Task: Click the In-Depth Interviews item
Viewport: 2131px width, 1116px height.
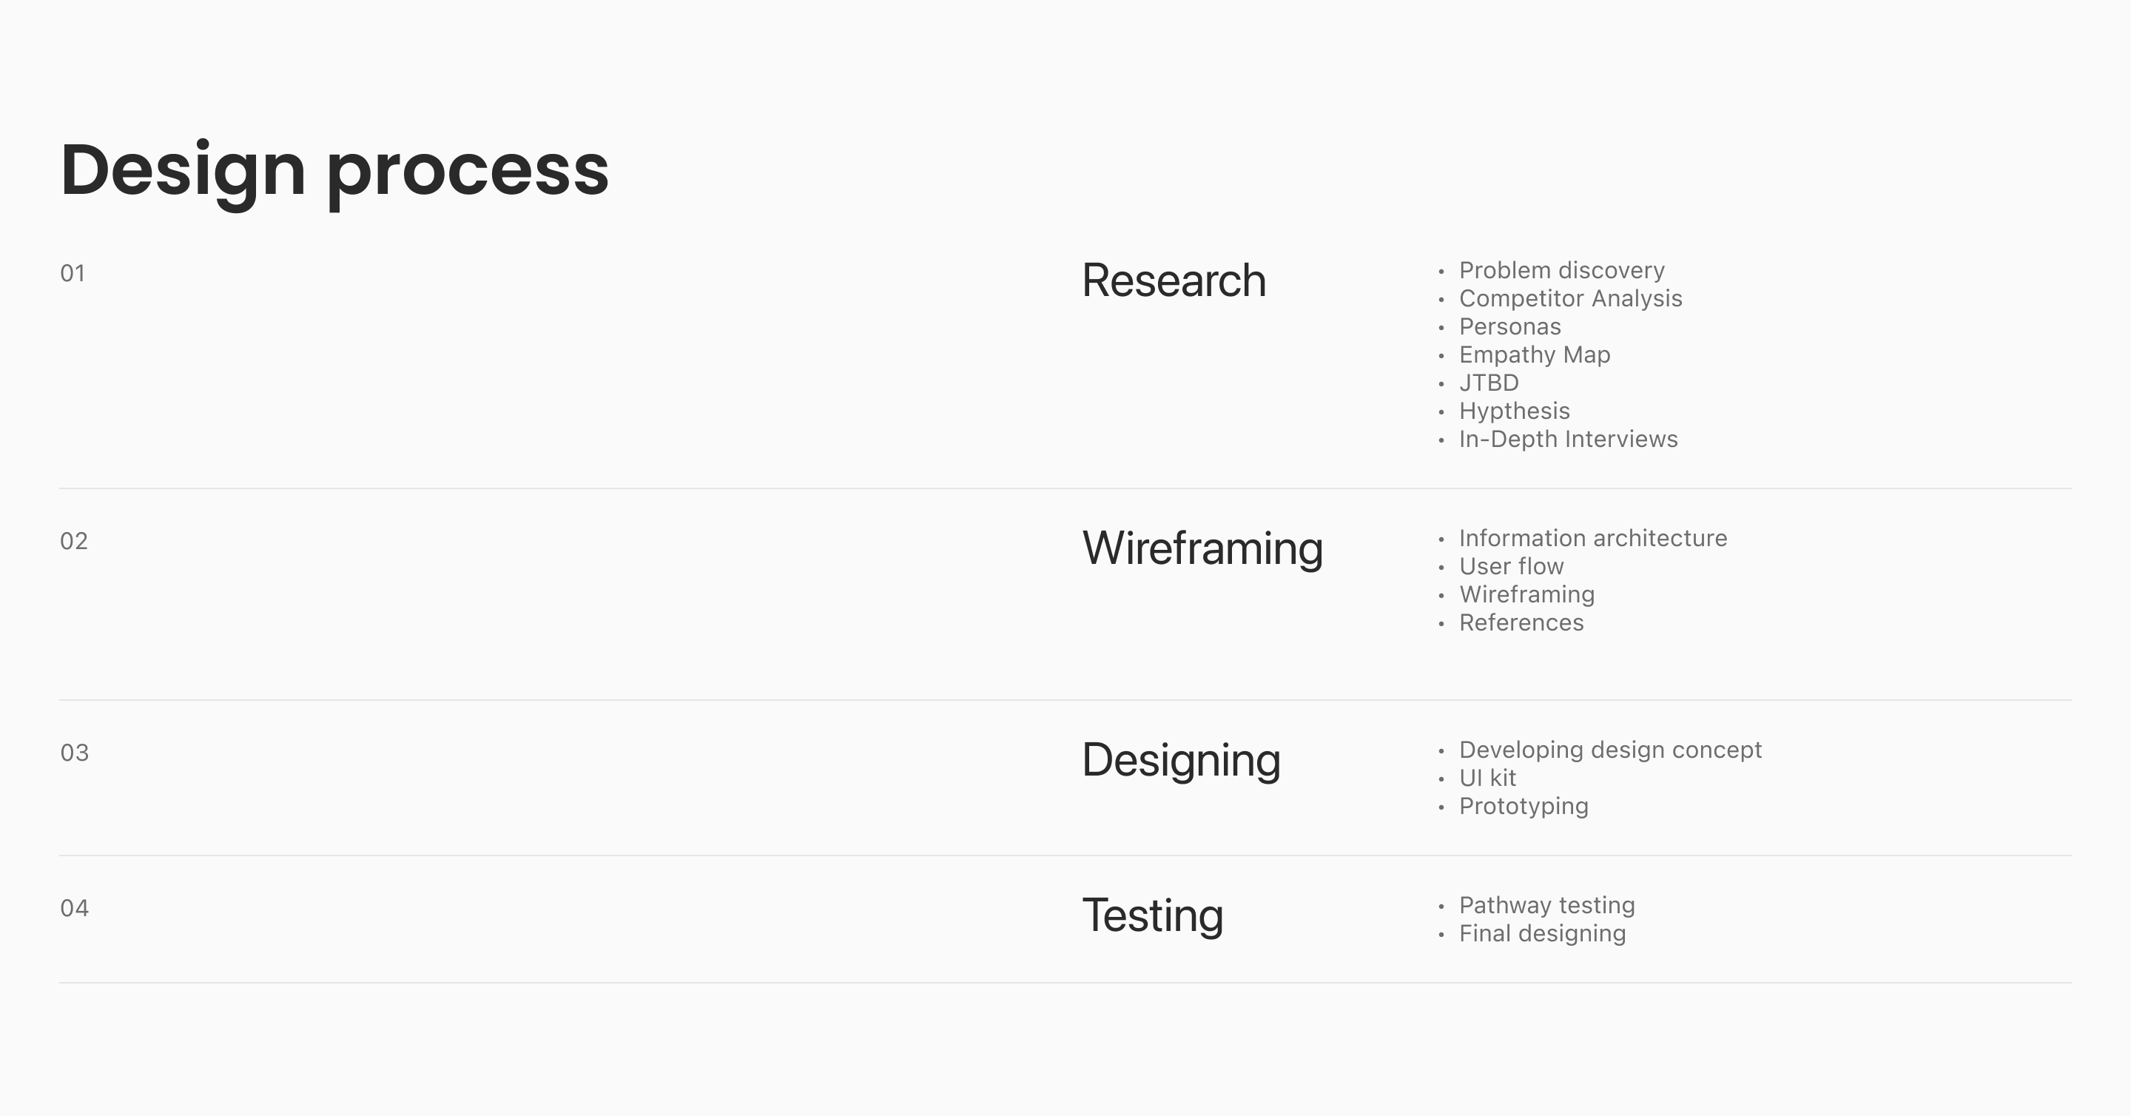Action: click(1568, 440)
